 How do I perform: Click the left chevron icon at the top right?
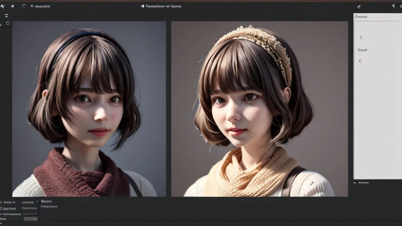tap(393, 6)
